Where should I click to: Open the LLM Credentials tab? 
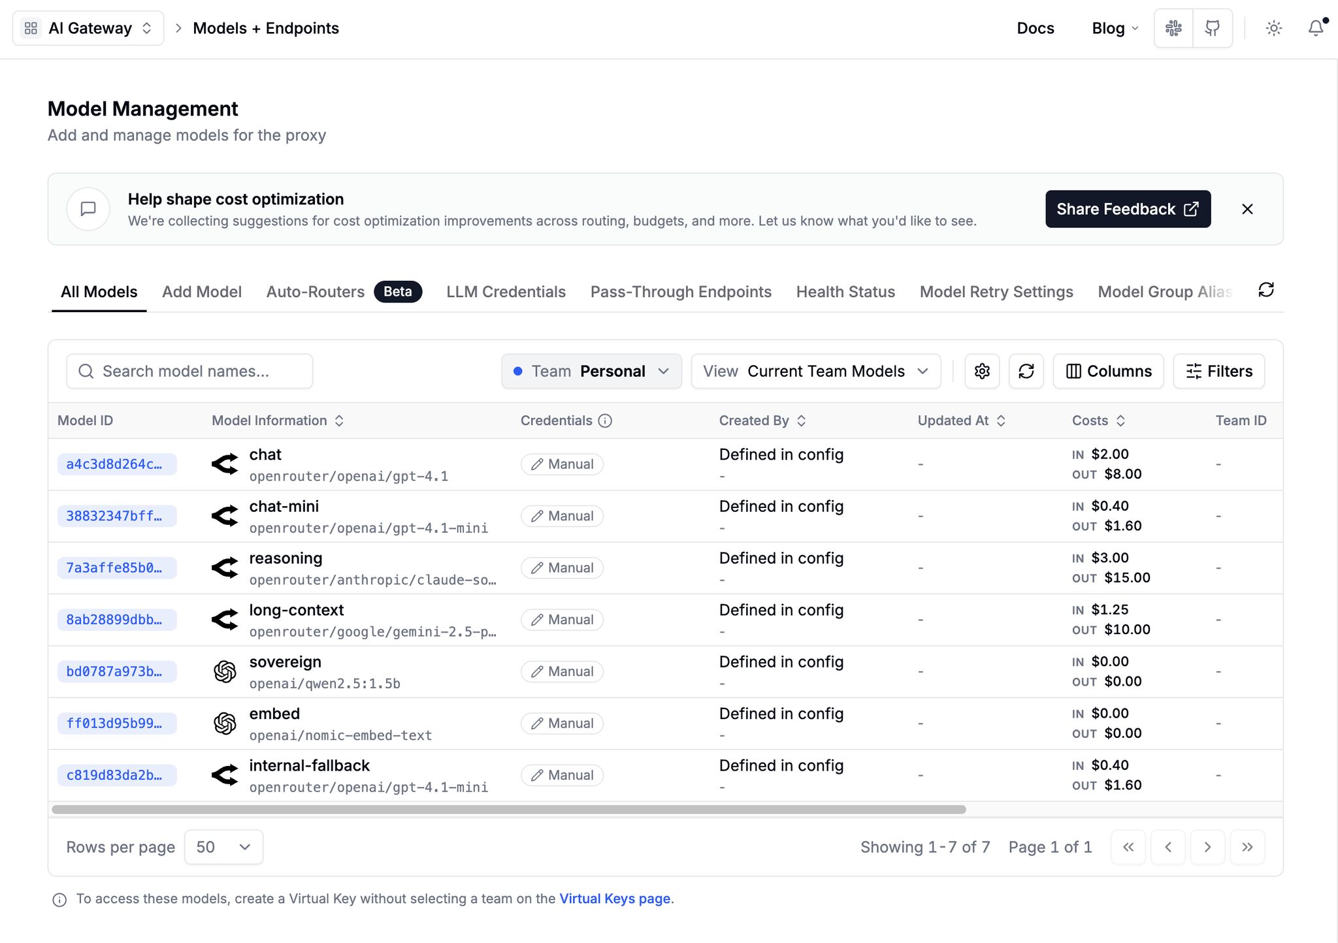pyautogui.click(x=506, y=292)
